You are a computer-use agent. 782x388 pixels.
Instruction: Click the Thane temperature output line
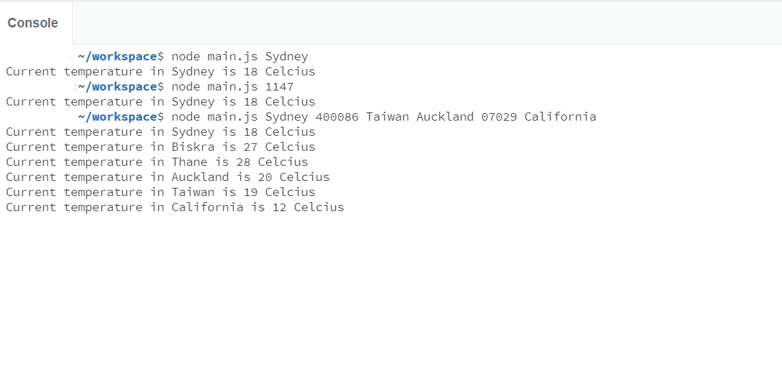(x=157, y=162)
